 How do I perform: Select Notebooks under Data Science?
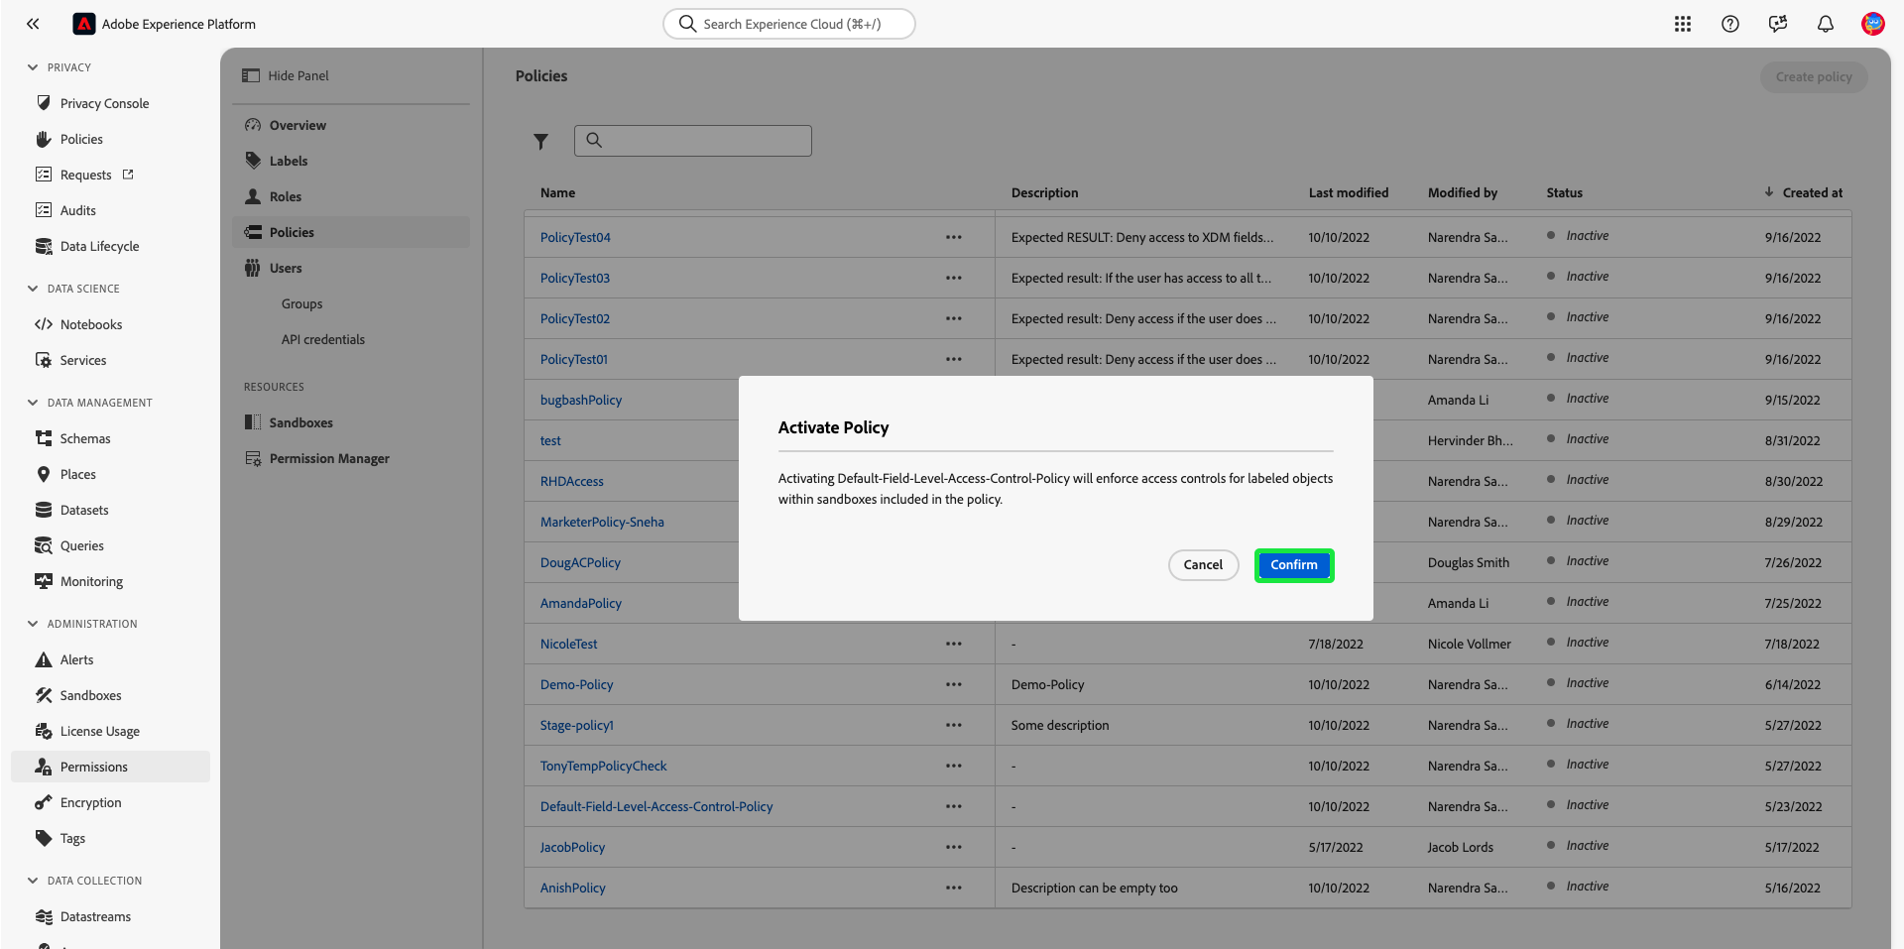tap(91, 324)
